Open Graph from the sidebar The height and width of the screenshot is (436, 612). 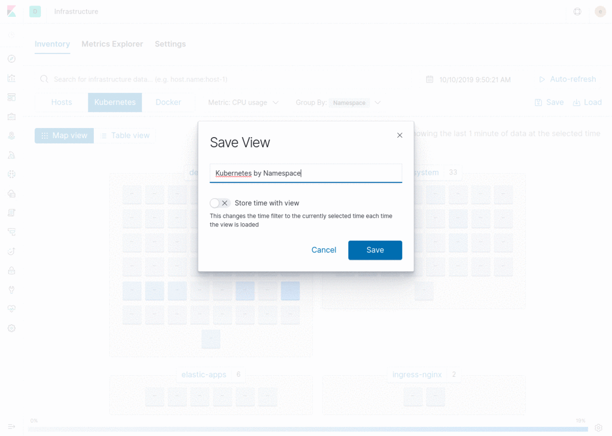point(12,174)
